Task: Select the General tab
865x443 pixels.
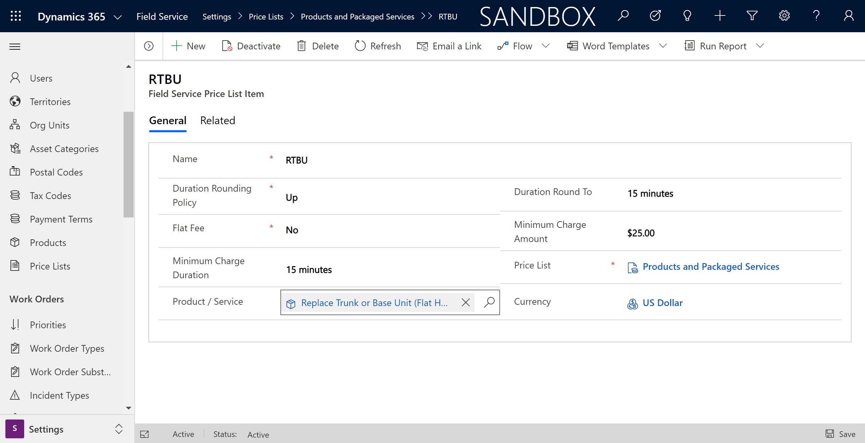Action: point(167,120)
